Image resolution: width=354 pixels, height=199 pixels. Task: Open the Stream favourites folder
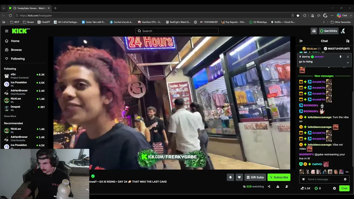(28, 22)
